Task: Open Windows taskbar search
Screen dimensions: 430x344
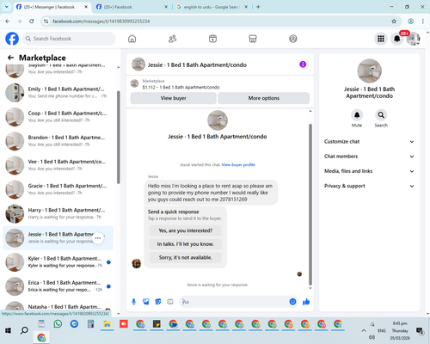Action: [24, 330]
